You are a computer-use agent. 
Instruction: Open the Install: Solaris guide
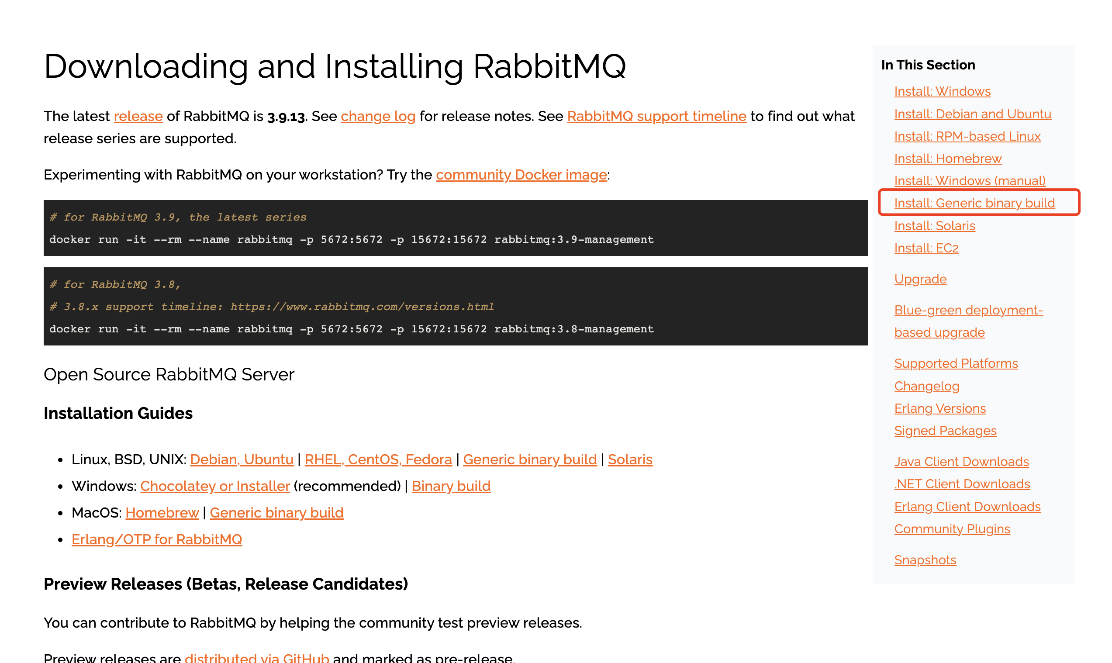pos(935,226)
